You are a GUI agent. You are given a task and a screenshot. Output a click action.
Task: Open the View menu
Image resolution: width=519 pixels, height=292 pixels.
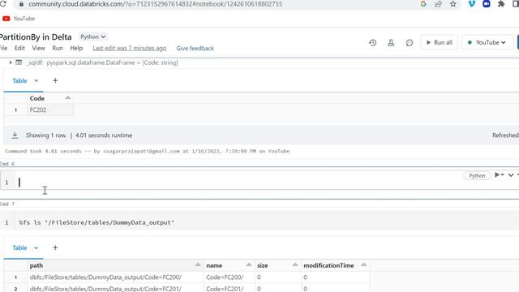pyautogui.click(x=38, y=48)
